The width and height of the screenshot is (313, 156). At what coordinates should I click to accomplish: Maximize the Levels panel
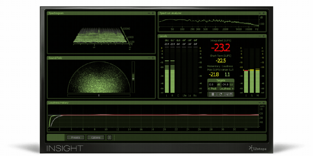point(263,36)
